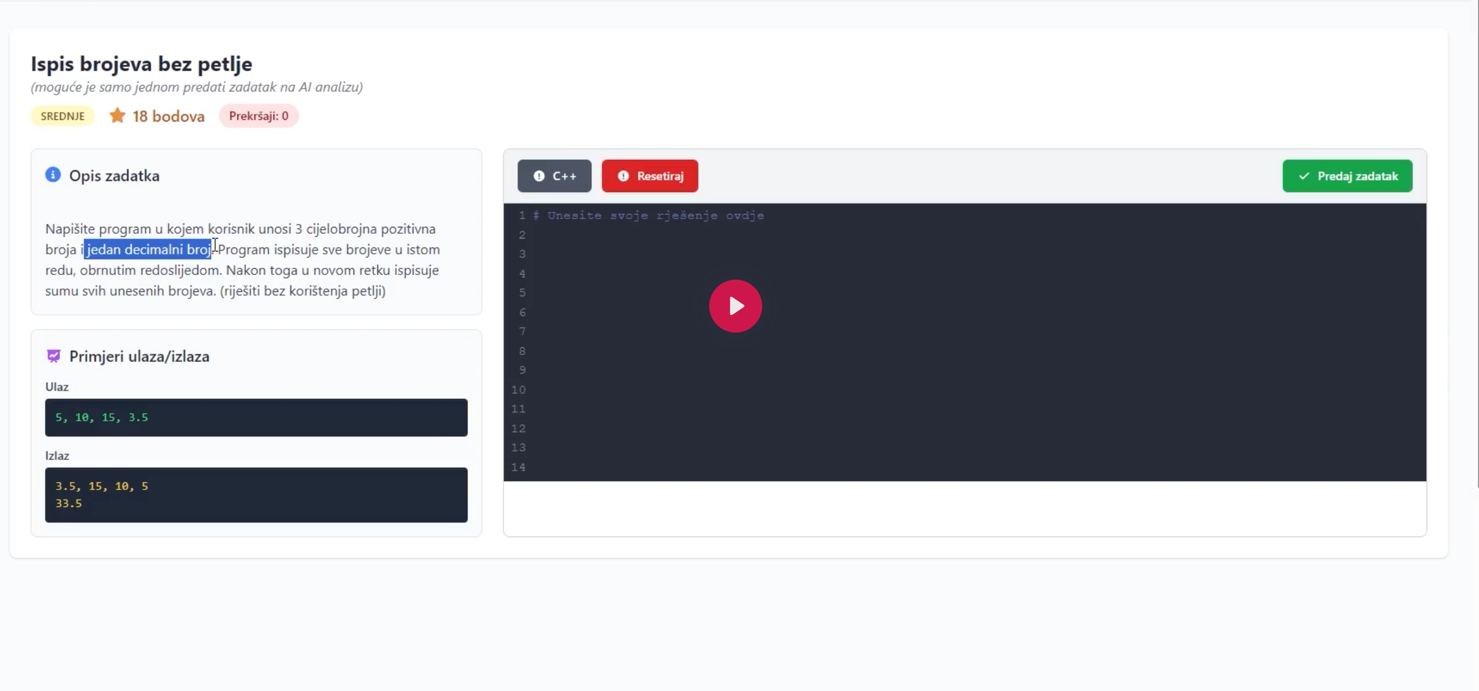Image resolution: width=1479 pixels, height=691 pixels.
Task: Click the Izlaz sample output box
Action: point(256,494)
